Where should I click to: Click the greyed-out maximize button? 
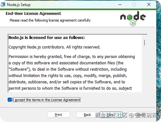(x=134, y=4)
